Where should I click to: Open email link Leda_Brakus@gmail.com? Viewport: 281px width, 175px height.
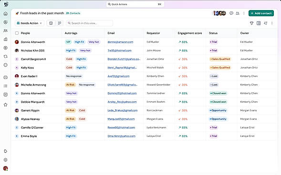pyautogui.click(x=123, y=110)
